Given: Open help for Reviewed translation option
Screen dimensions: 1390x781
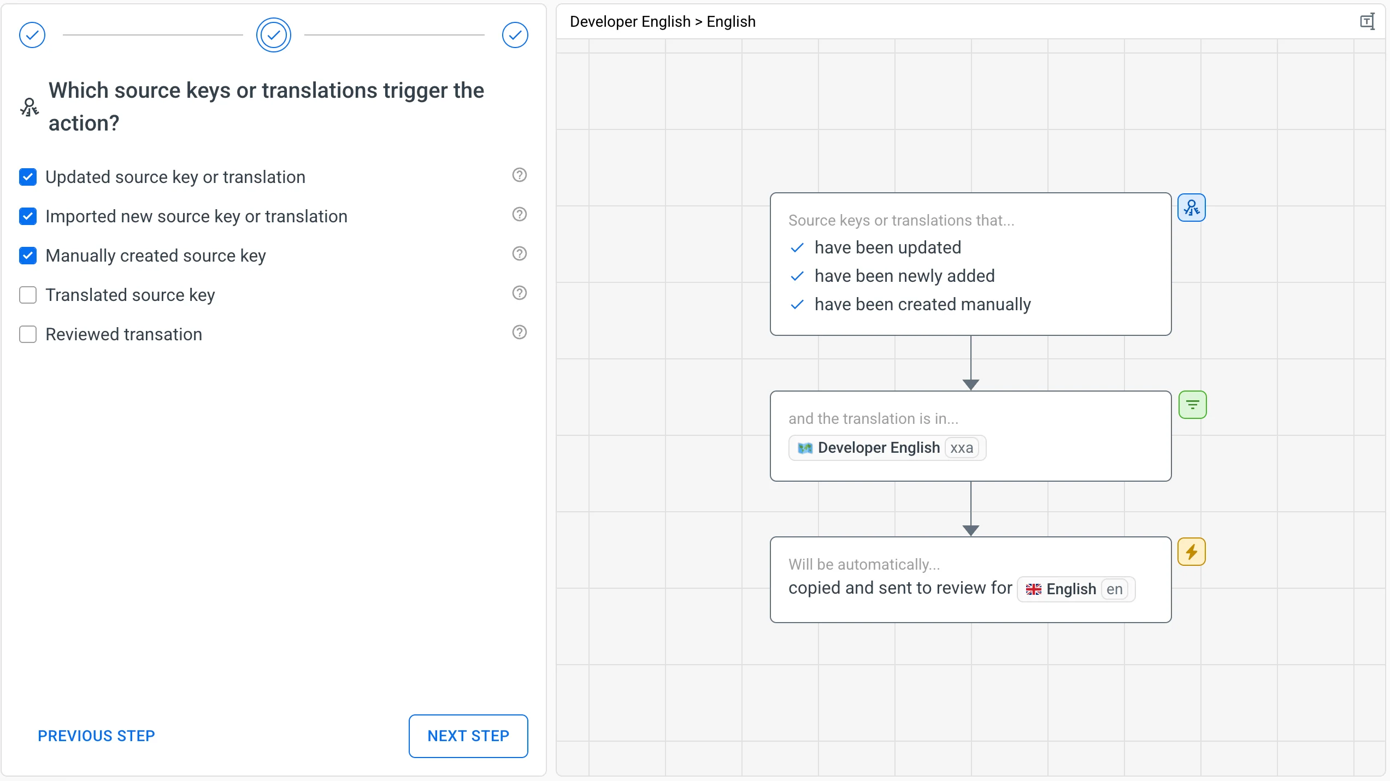Looking at the screenshot, I should [x=519, y=333].
